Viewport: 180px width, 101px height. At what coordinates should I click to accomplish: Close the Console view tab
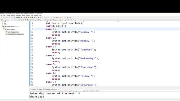point(58,89)
